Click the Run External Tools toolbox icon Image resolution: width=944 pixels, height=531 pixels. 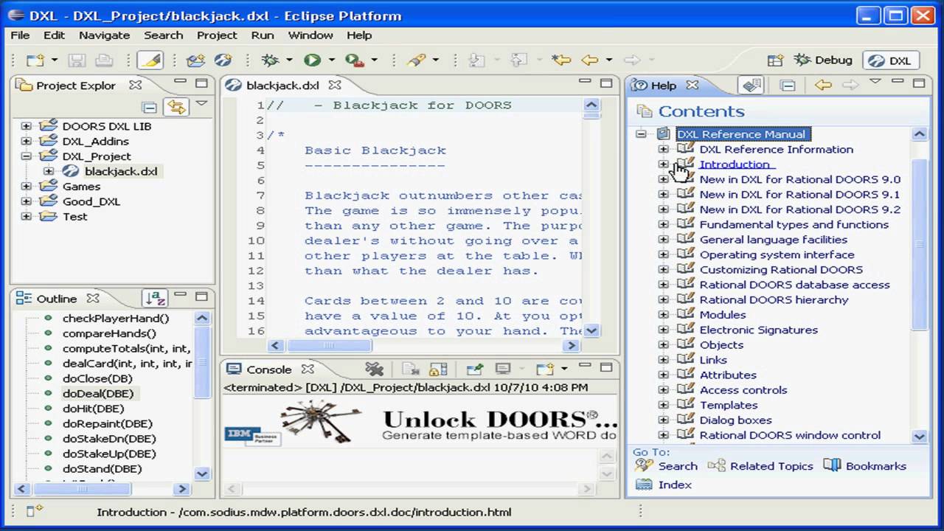(355, 60)
